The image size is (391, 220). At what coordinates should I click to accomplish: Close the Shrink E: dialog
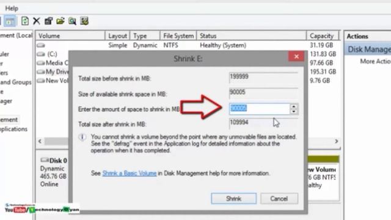pos(296,56)
